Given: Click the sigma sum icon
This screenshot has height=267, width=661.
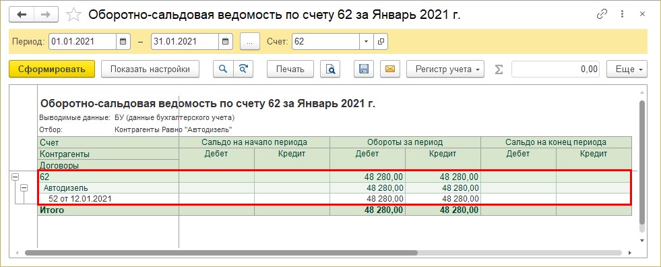Looking at the screenshot, I should [x=499, y=69].
